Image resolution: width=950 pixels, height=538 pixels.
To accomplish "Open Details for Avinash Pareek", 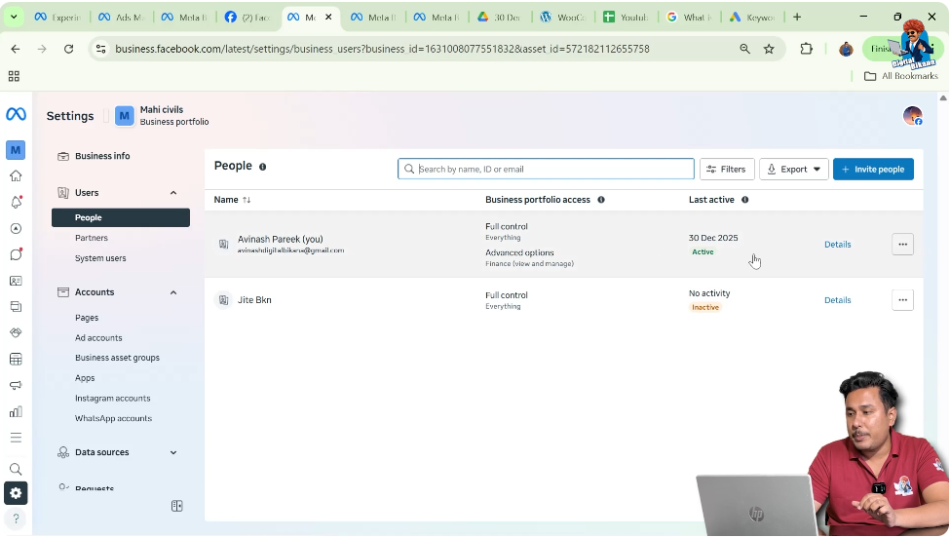I will (837, 245).
